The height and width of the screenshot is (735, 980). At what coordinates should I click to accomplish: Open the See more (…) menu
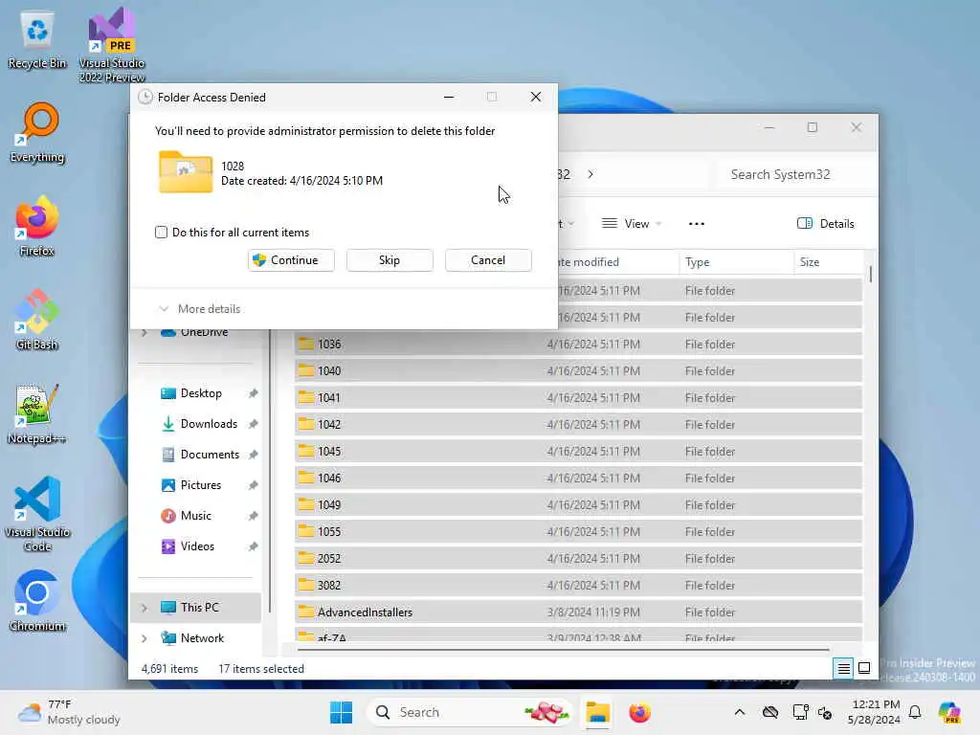(697, 224)
